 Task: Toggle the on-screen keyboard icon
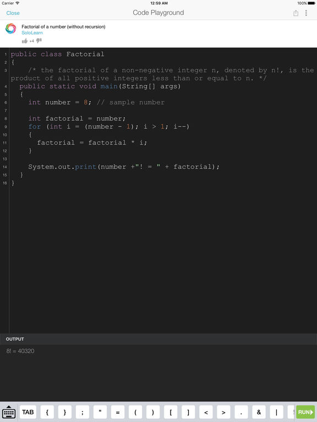tap(9, 412)
